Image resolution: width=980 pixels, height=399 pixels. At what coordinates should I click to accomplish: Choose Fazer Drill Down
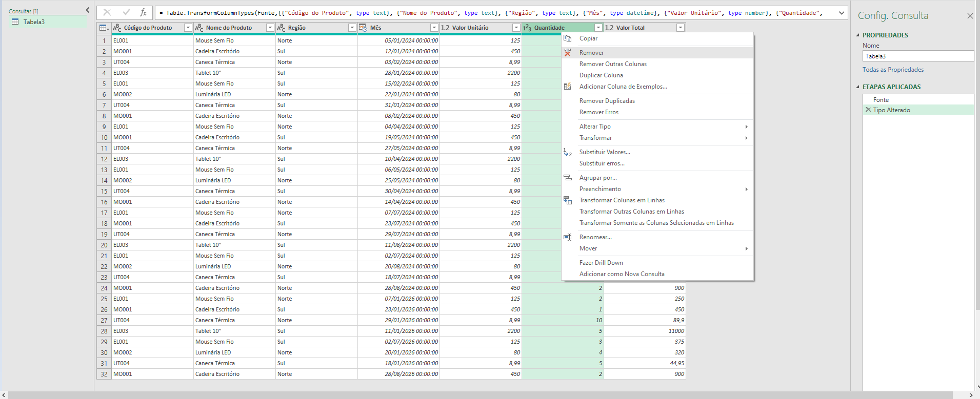pos(657,263)
